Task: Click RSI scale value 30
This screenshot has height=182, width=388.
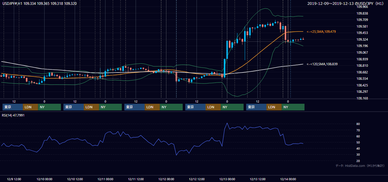Action: click(x=358, y=155)
